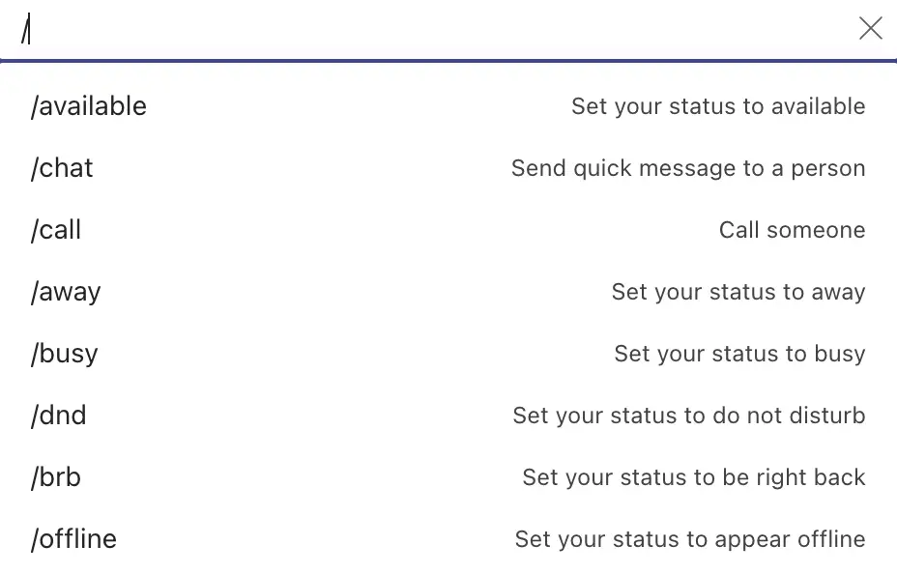
Task: Choose the /chat command
Action: coord(63,168)
